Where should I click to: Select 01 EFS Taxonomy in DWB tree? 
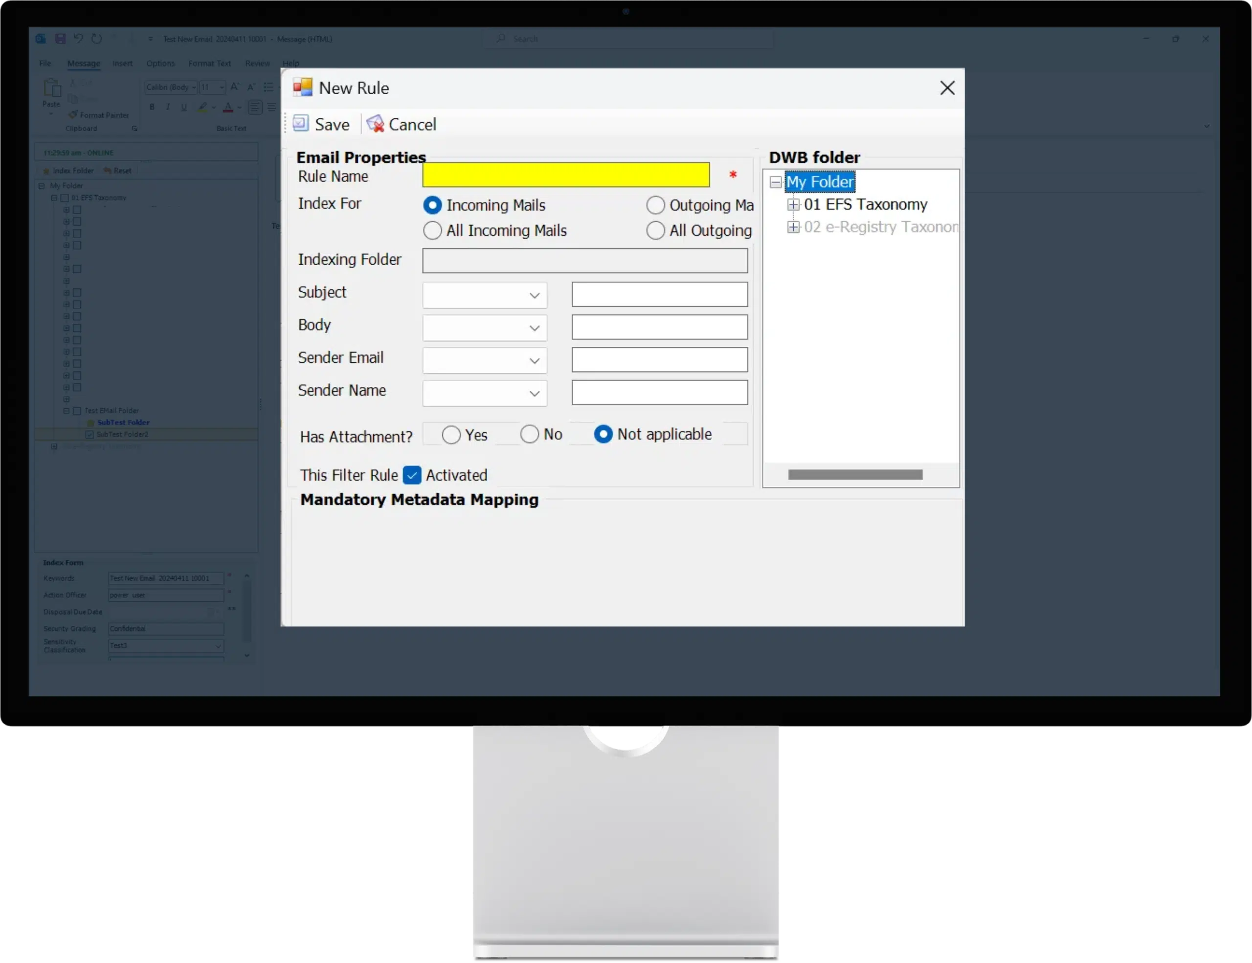click(x=866, y=205)
